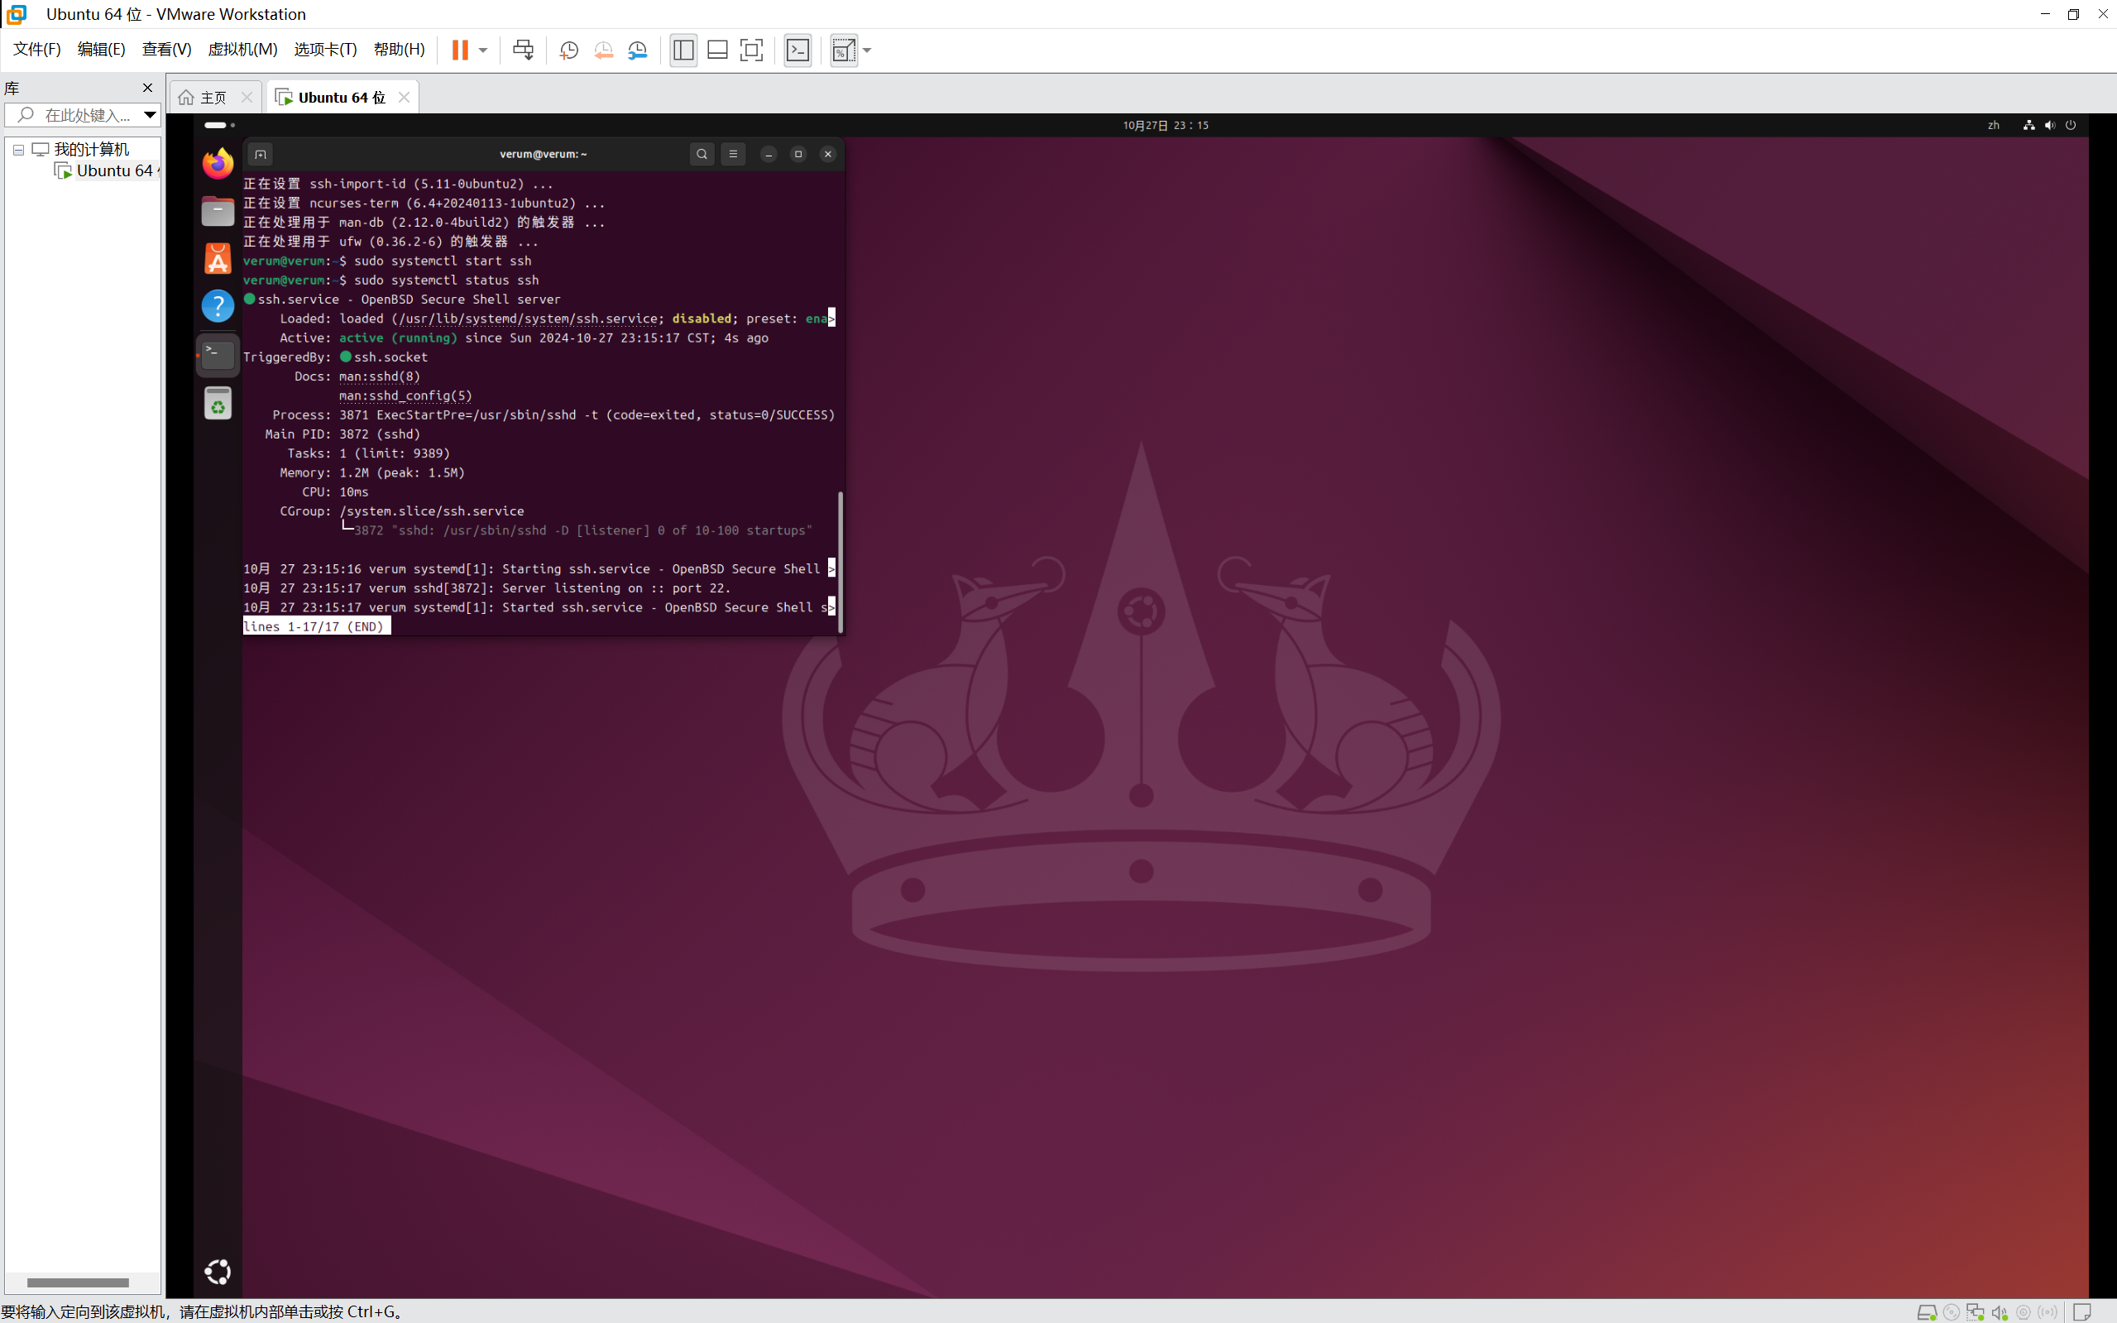Screen dimensions: 2117x1323
Task: Open the snapshot manager
Action: tap(638, 50)
